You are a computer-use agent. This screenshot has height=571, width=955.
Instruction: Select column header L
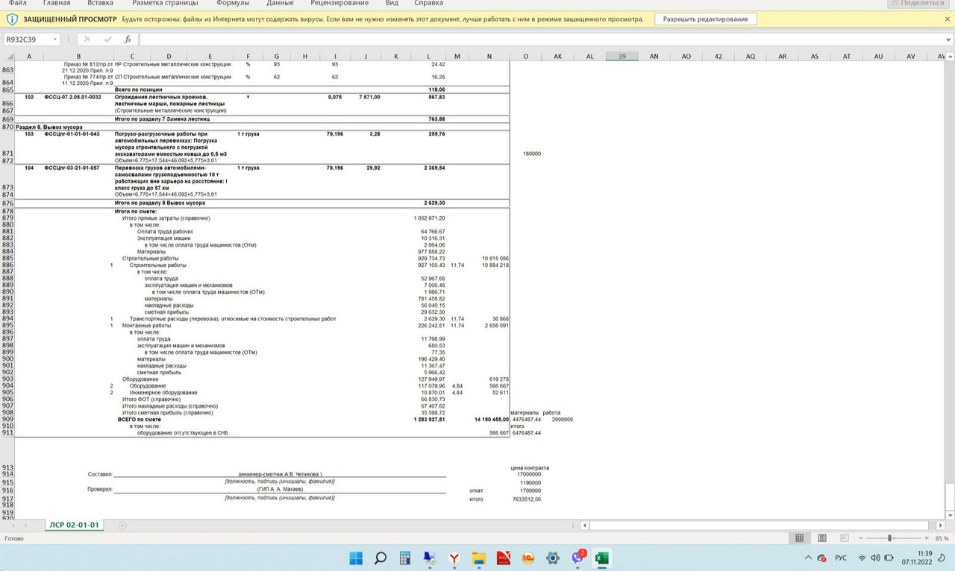[429, 57]
